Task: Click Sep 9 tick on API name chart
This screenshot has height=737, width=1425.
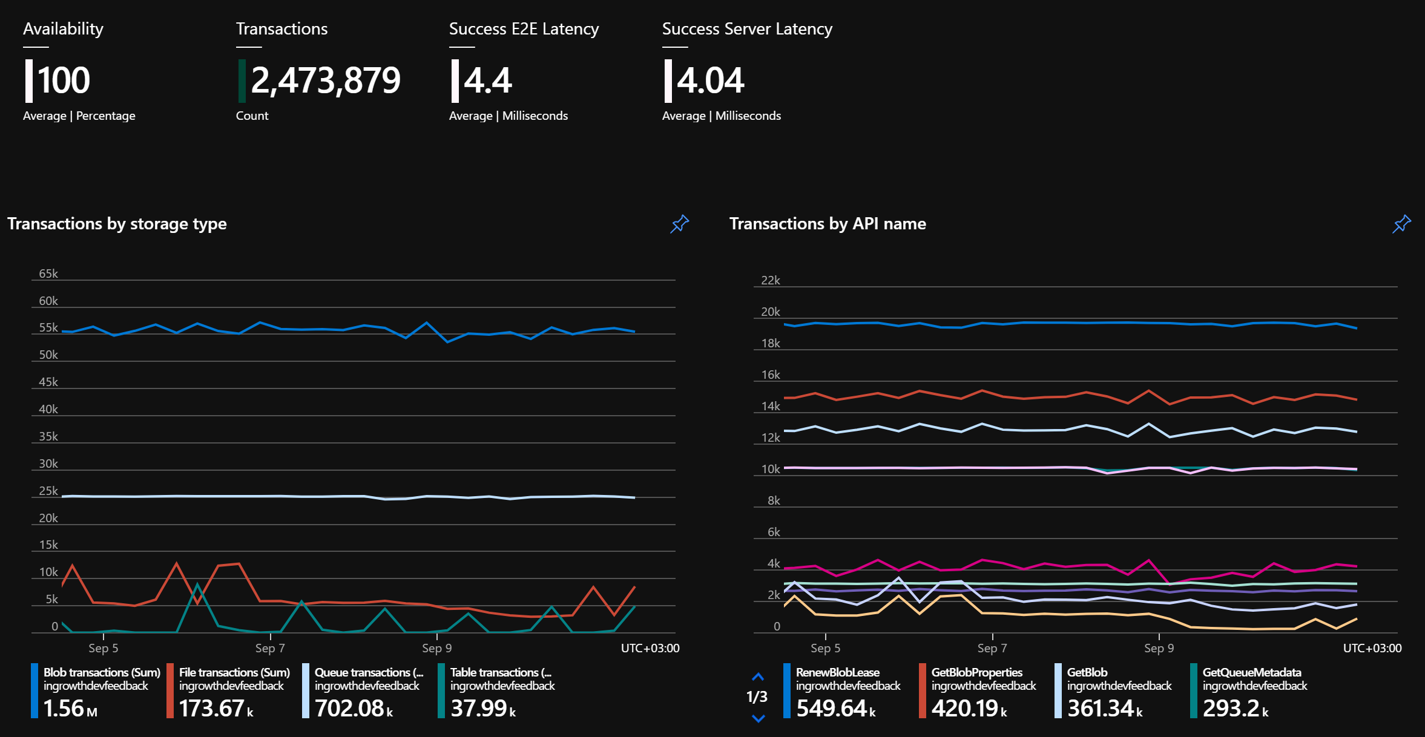Action: 1159,648
